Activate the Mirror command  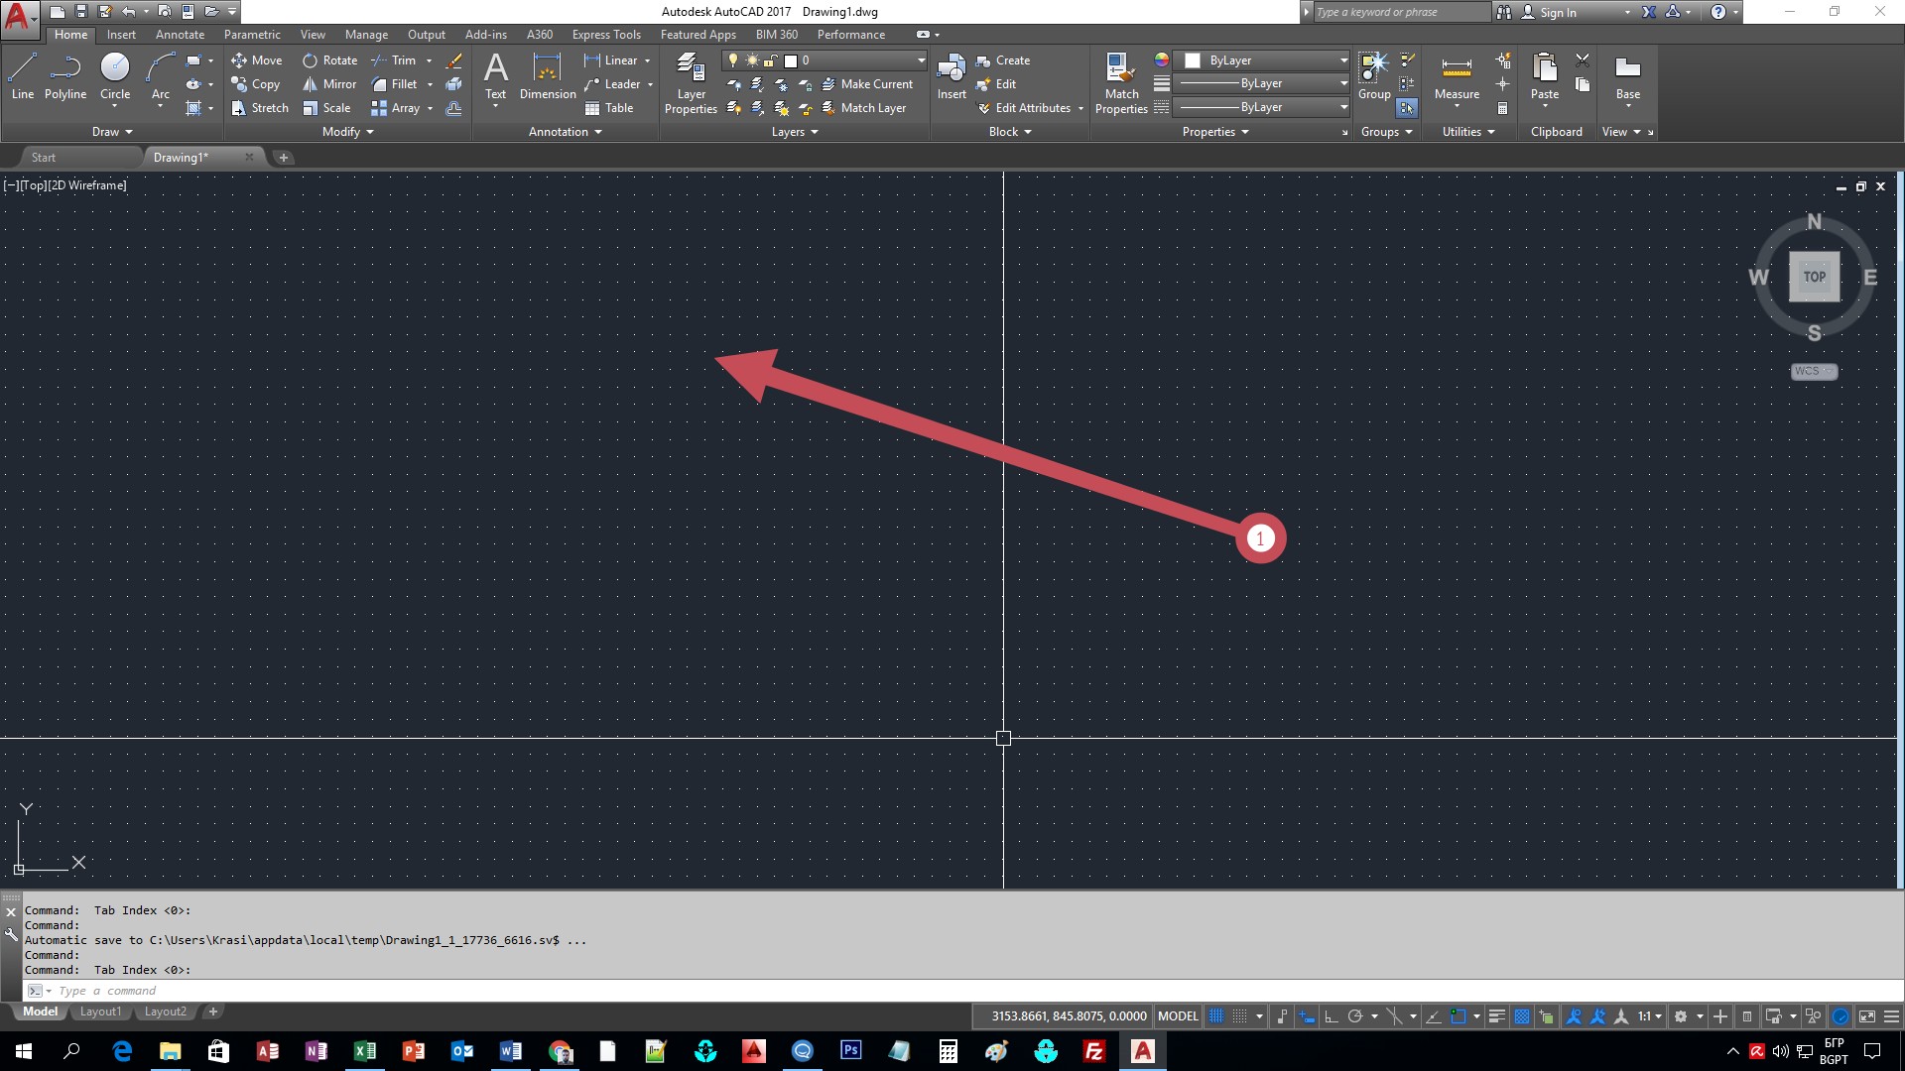(329, 84)
